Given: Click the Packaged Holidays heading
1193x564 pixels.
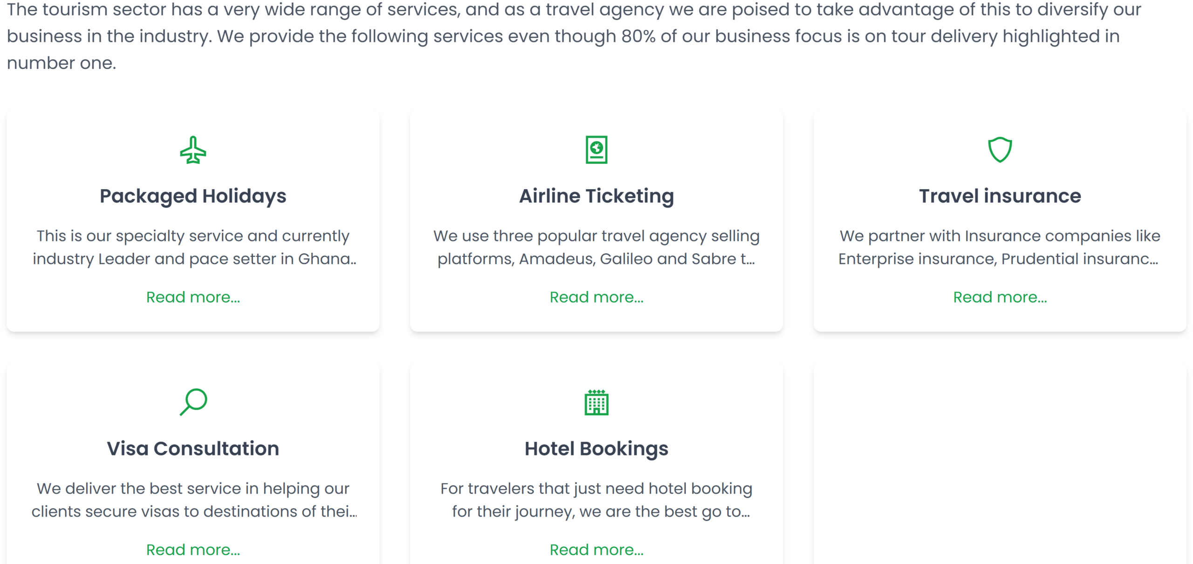Looking at the screenshot, I should pos(193,196).
